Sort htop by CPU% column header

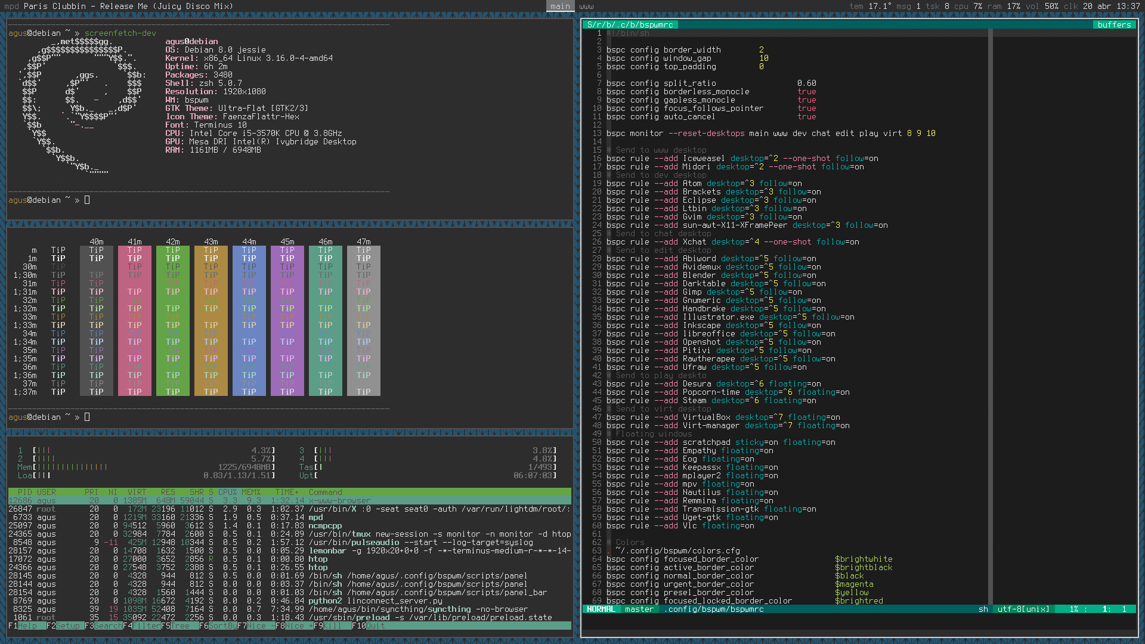[227, 492]
